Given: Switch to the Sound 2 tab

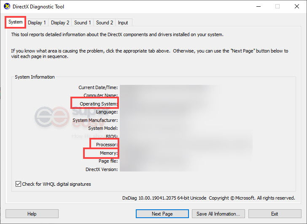Looking at the screenshot, I should click(x=105, y=23).
